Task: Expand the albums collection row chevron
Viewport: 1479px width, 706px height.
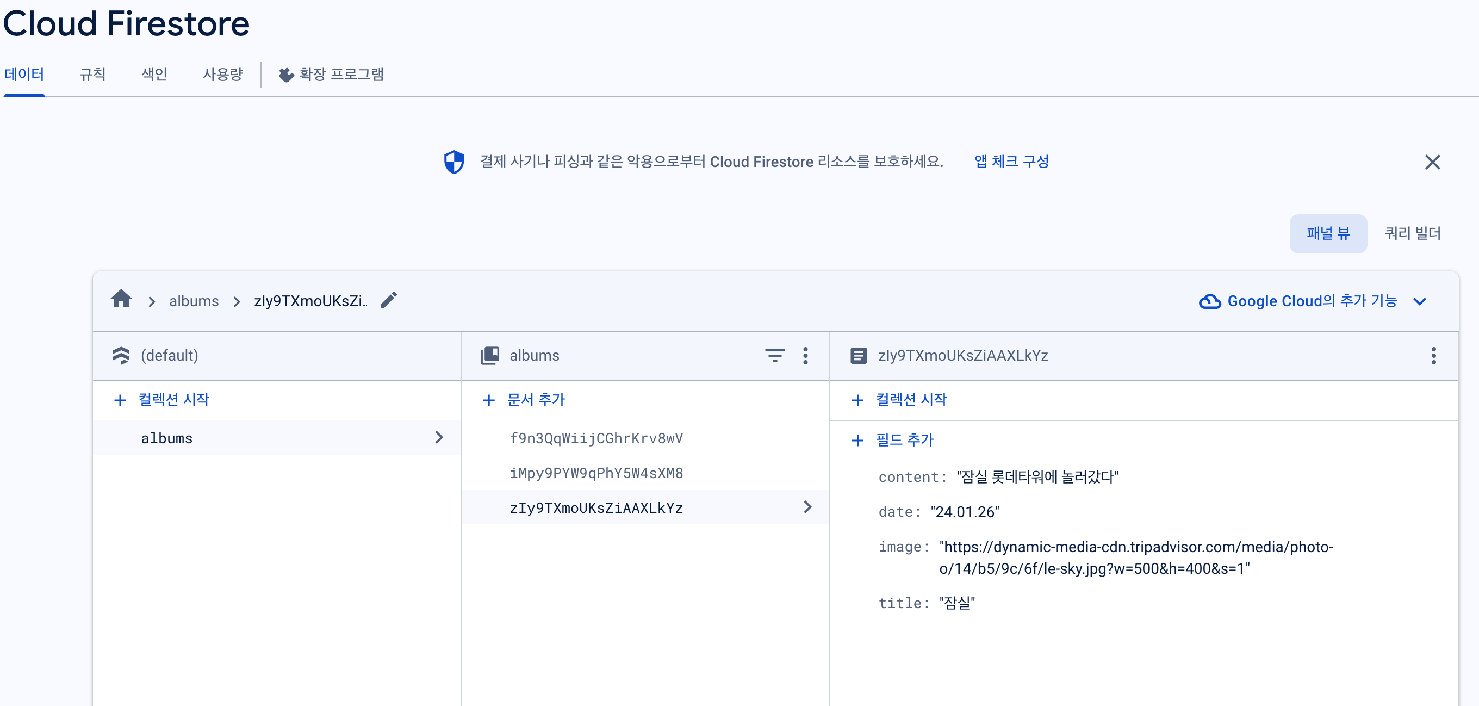Action: tap(439, 438)
